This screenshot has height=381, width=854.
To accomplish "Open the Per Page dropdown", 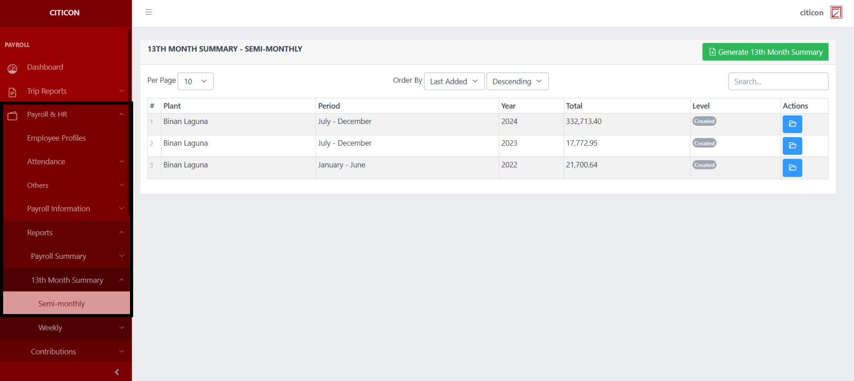I will [x=195, y=81].
